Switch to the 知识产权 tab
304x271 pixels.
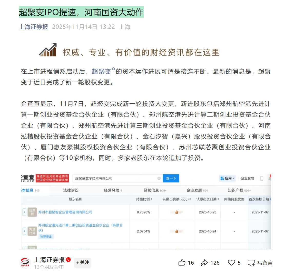click(239, 190)
